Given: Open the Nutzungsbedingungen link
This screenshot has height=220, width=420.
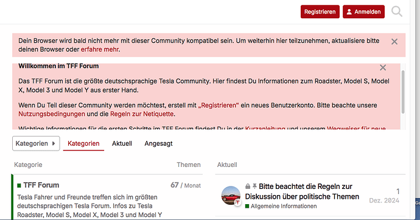Looking at the screenshot, I should (x=52, y=114).
